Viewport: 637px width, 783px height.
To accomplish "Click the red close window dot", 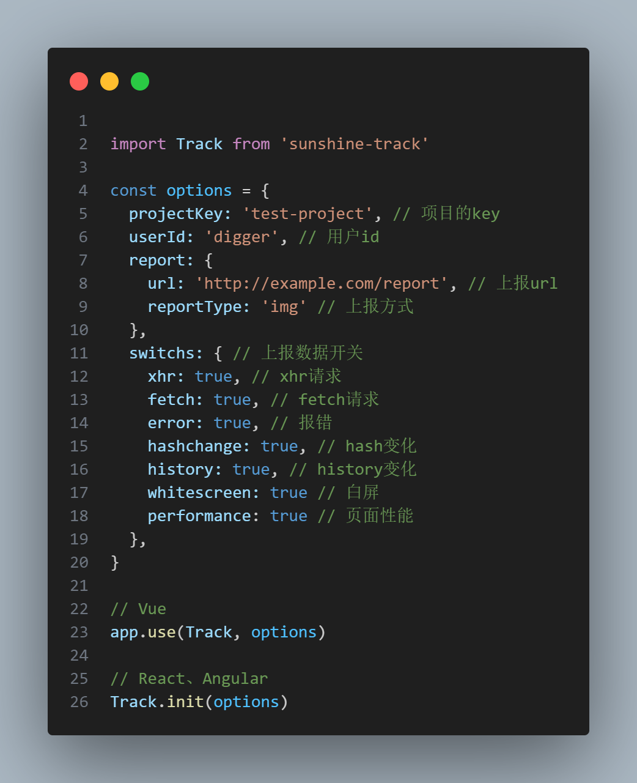I will coord(79,81).
